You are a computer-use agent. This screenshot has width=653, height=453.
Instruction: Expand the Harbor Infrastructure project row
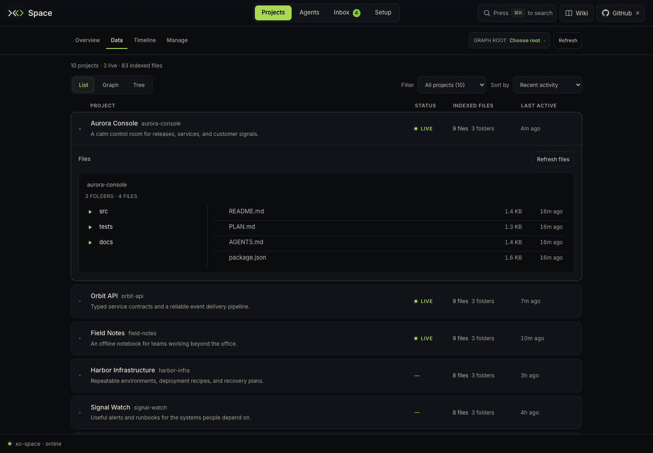click(326, 376)
